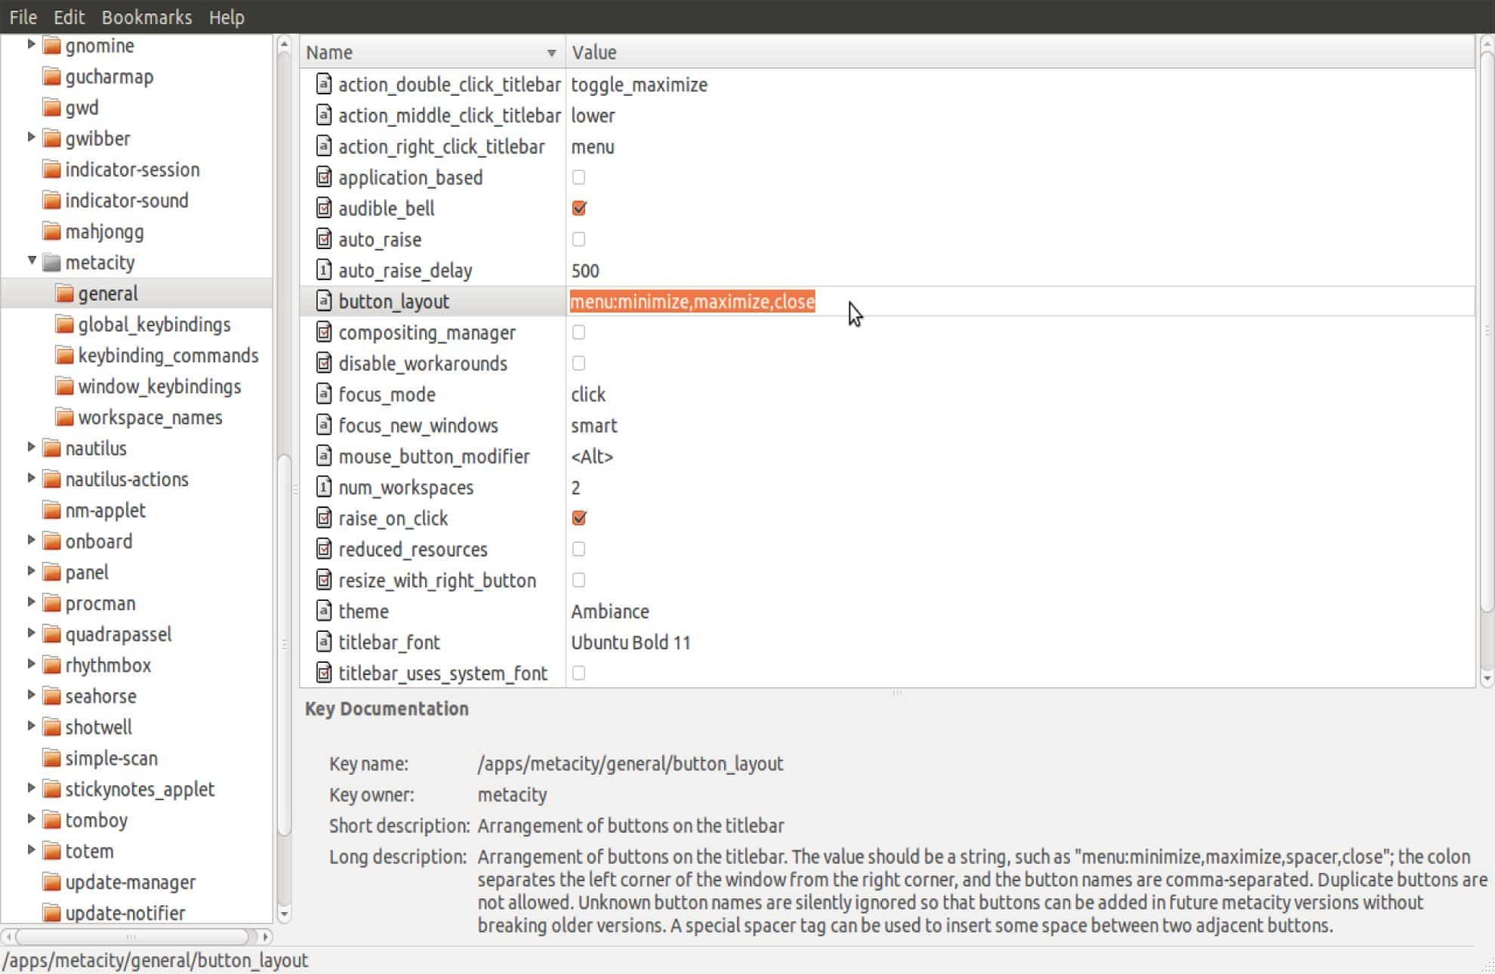Screen dimensions: 1495x974
Task: Click the num_workspaces integer key icon
Action: [x=323, y=487]
